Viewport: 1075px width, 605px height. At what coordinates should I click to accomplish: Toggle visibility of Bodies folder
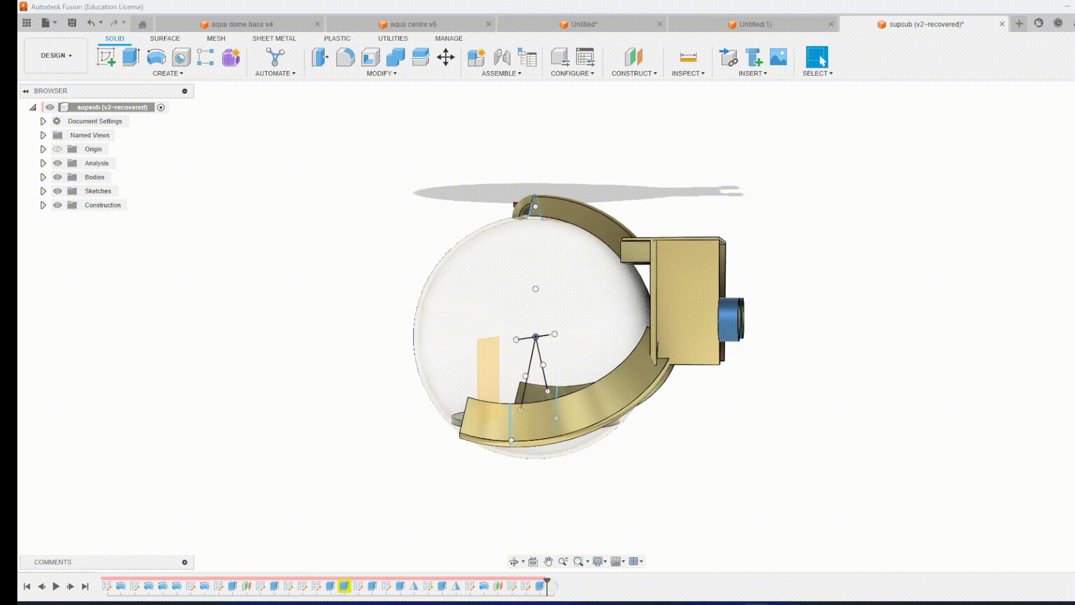(57, 176)
